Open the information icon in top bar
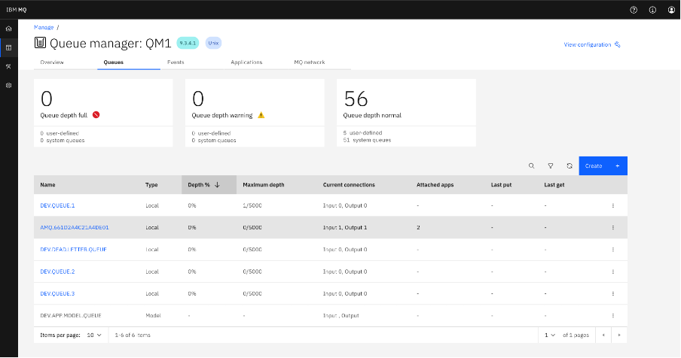This screenshot has height=358, width=681. pyautogui.click(x=652, y=10)
